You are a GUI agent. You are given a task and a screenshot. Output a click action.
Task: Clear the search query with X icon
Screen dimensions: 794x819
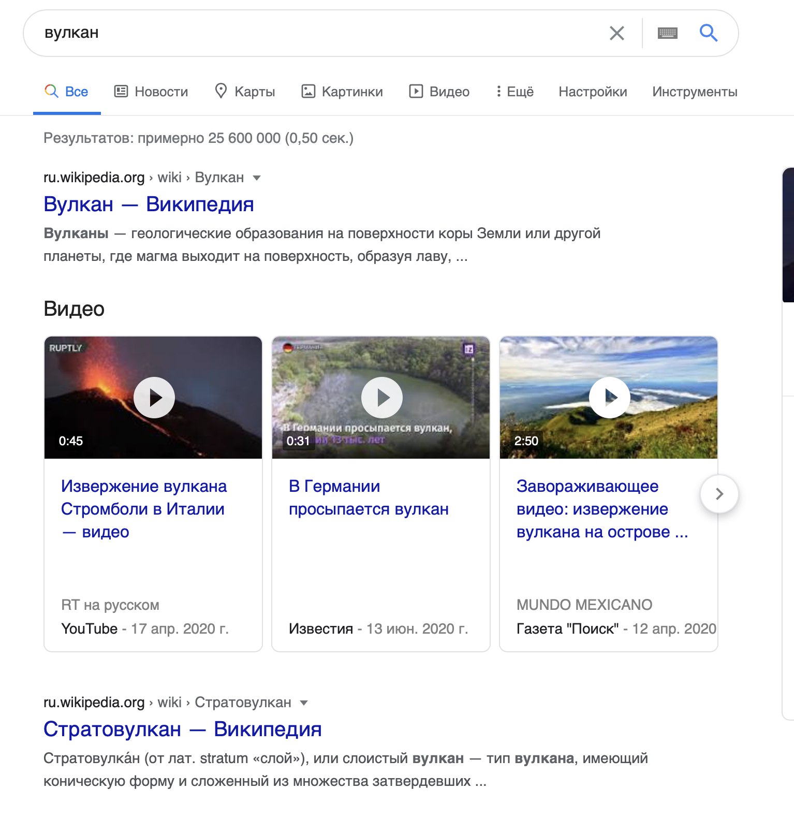click(x=616, y=33)
